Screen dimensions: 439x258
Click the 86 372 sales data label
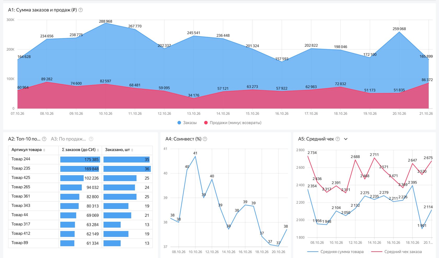[427, 80]
